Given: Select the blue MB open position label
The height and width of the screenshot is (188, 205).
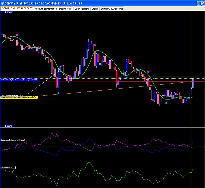Looking at the screenshot, I should pos(19,80).
